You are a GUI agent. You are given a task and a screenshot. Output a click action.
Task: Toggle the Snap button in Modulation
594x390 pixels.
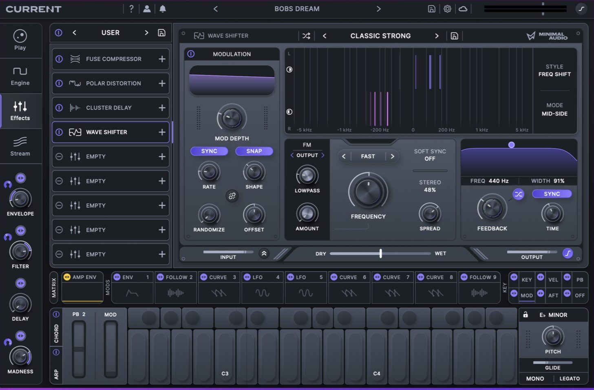click(254, 151)
